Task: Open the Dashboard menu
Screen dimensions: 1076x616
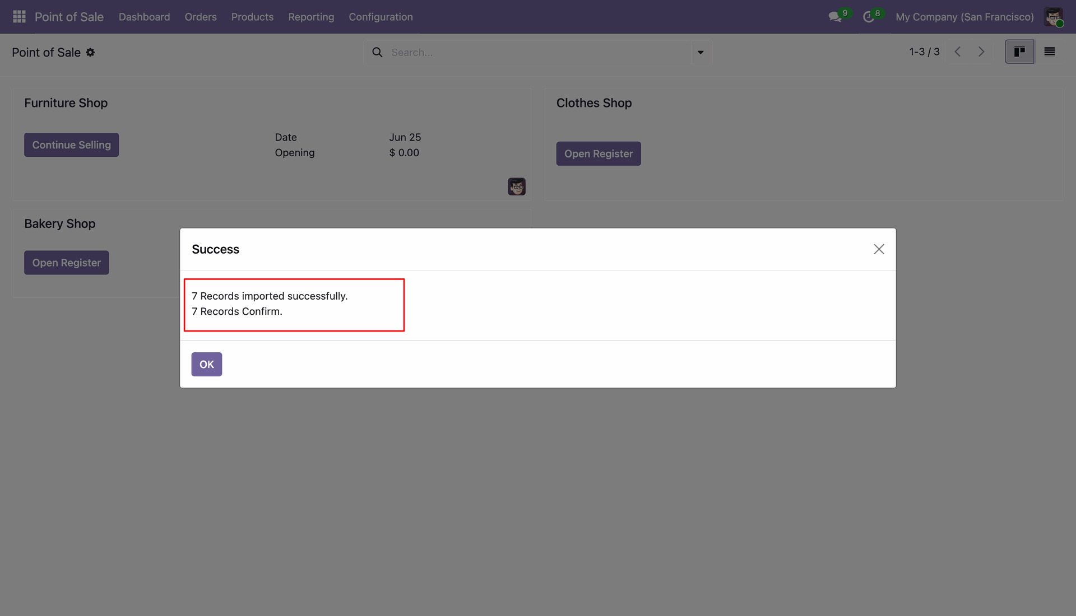Action: (x=144, y=17)
